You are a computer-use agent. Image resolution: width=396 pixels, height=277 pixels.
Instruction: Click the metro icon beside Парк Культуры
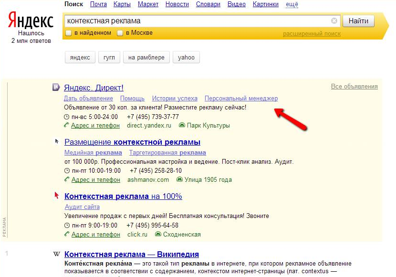pyautogui.click(x=182, y=125)
